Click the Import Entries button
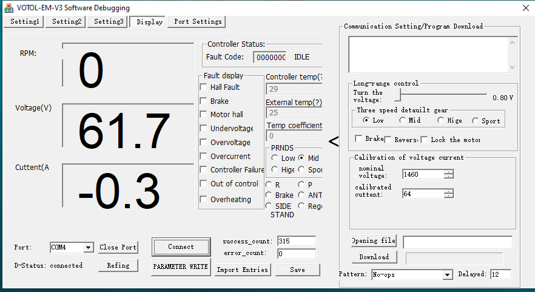Viewport: 535px width, 292px height. pyautogui.click(x=242, y=270)
